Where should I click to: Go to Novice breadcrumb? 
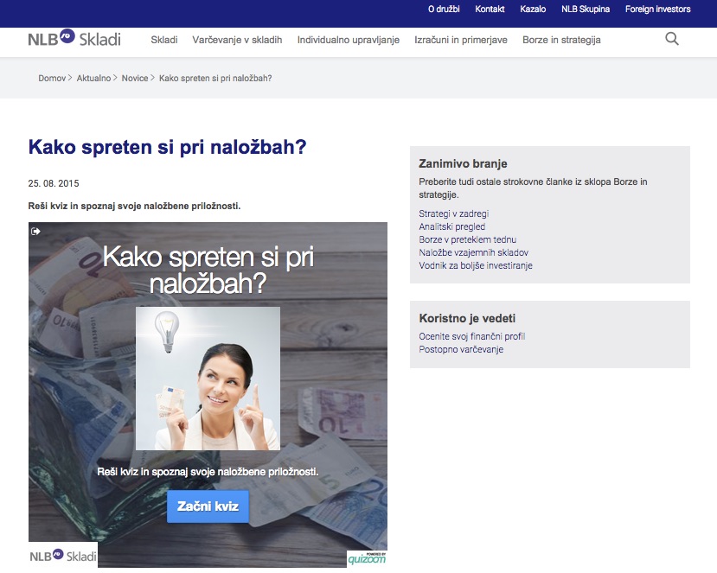[135, 78]
